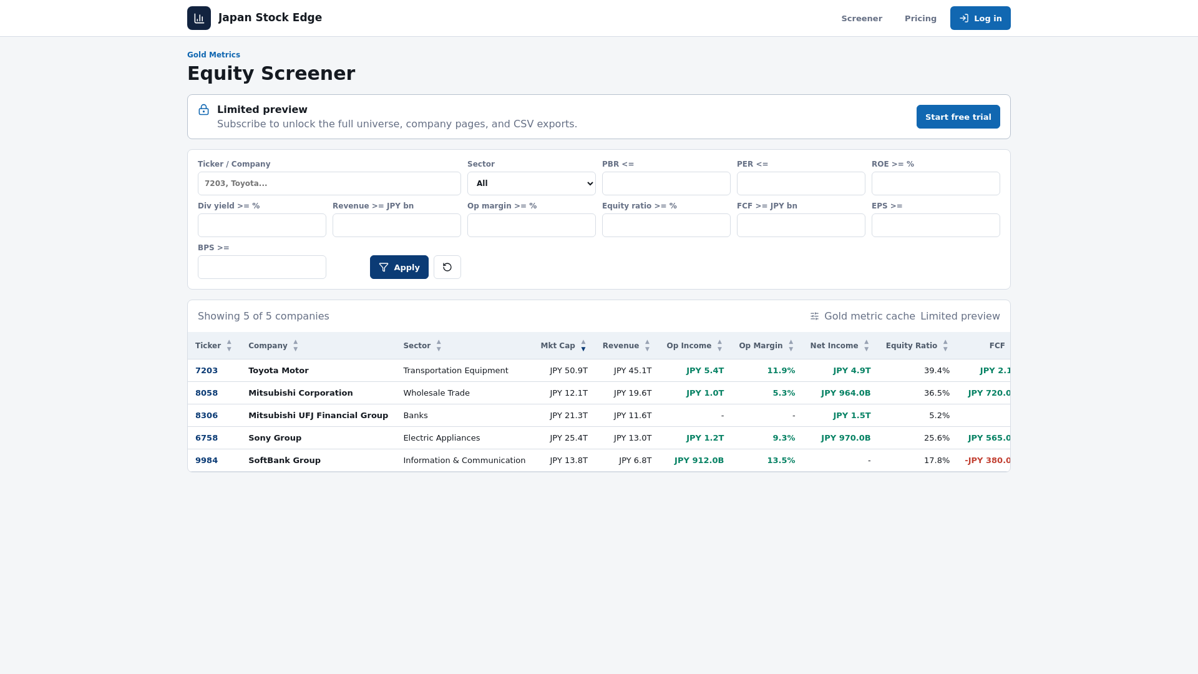Click Start free trial button
The image size is (1198, 674).
958,117
